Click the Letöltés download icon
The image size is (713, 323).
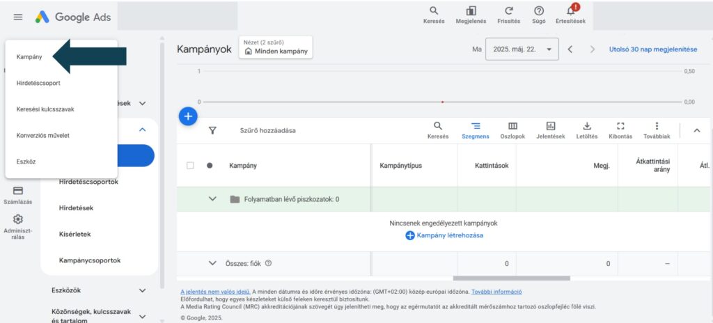(586, 129)
